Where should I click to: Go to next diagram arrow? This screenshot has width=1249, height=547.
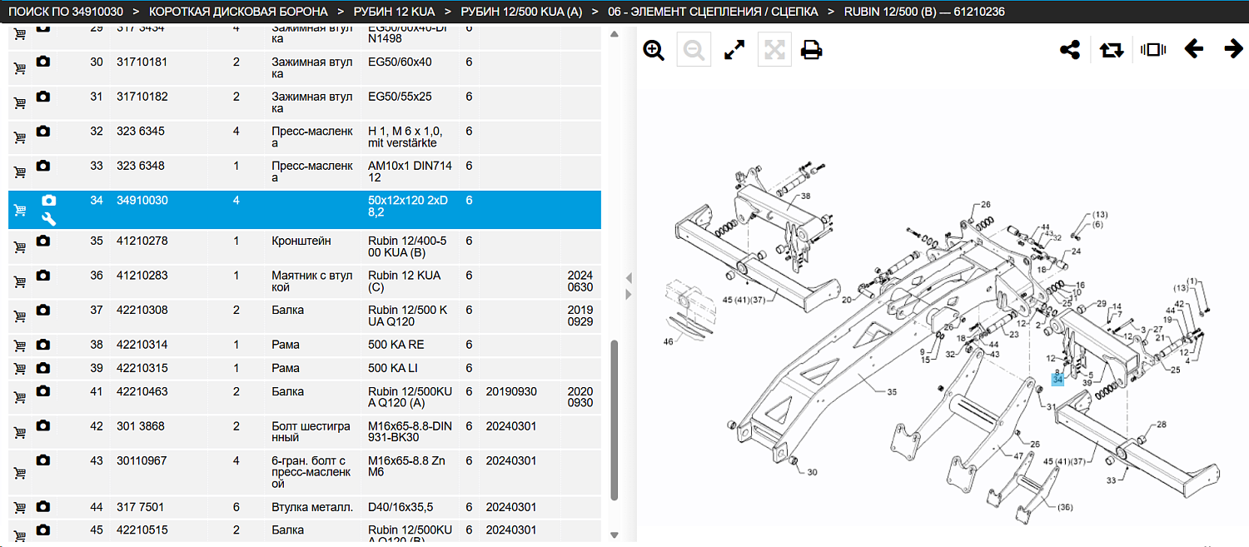(1233, 49)
